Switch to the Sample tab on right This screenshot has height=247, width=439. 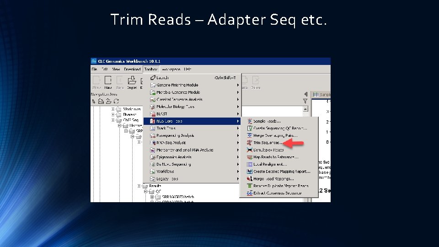[x=321, y=95]
